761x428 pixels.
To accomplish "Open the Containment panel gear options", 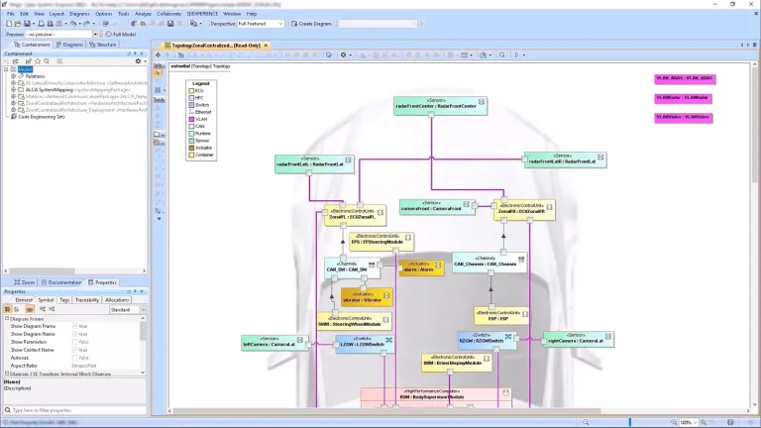I will (139, 61).
